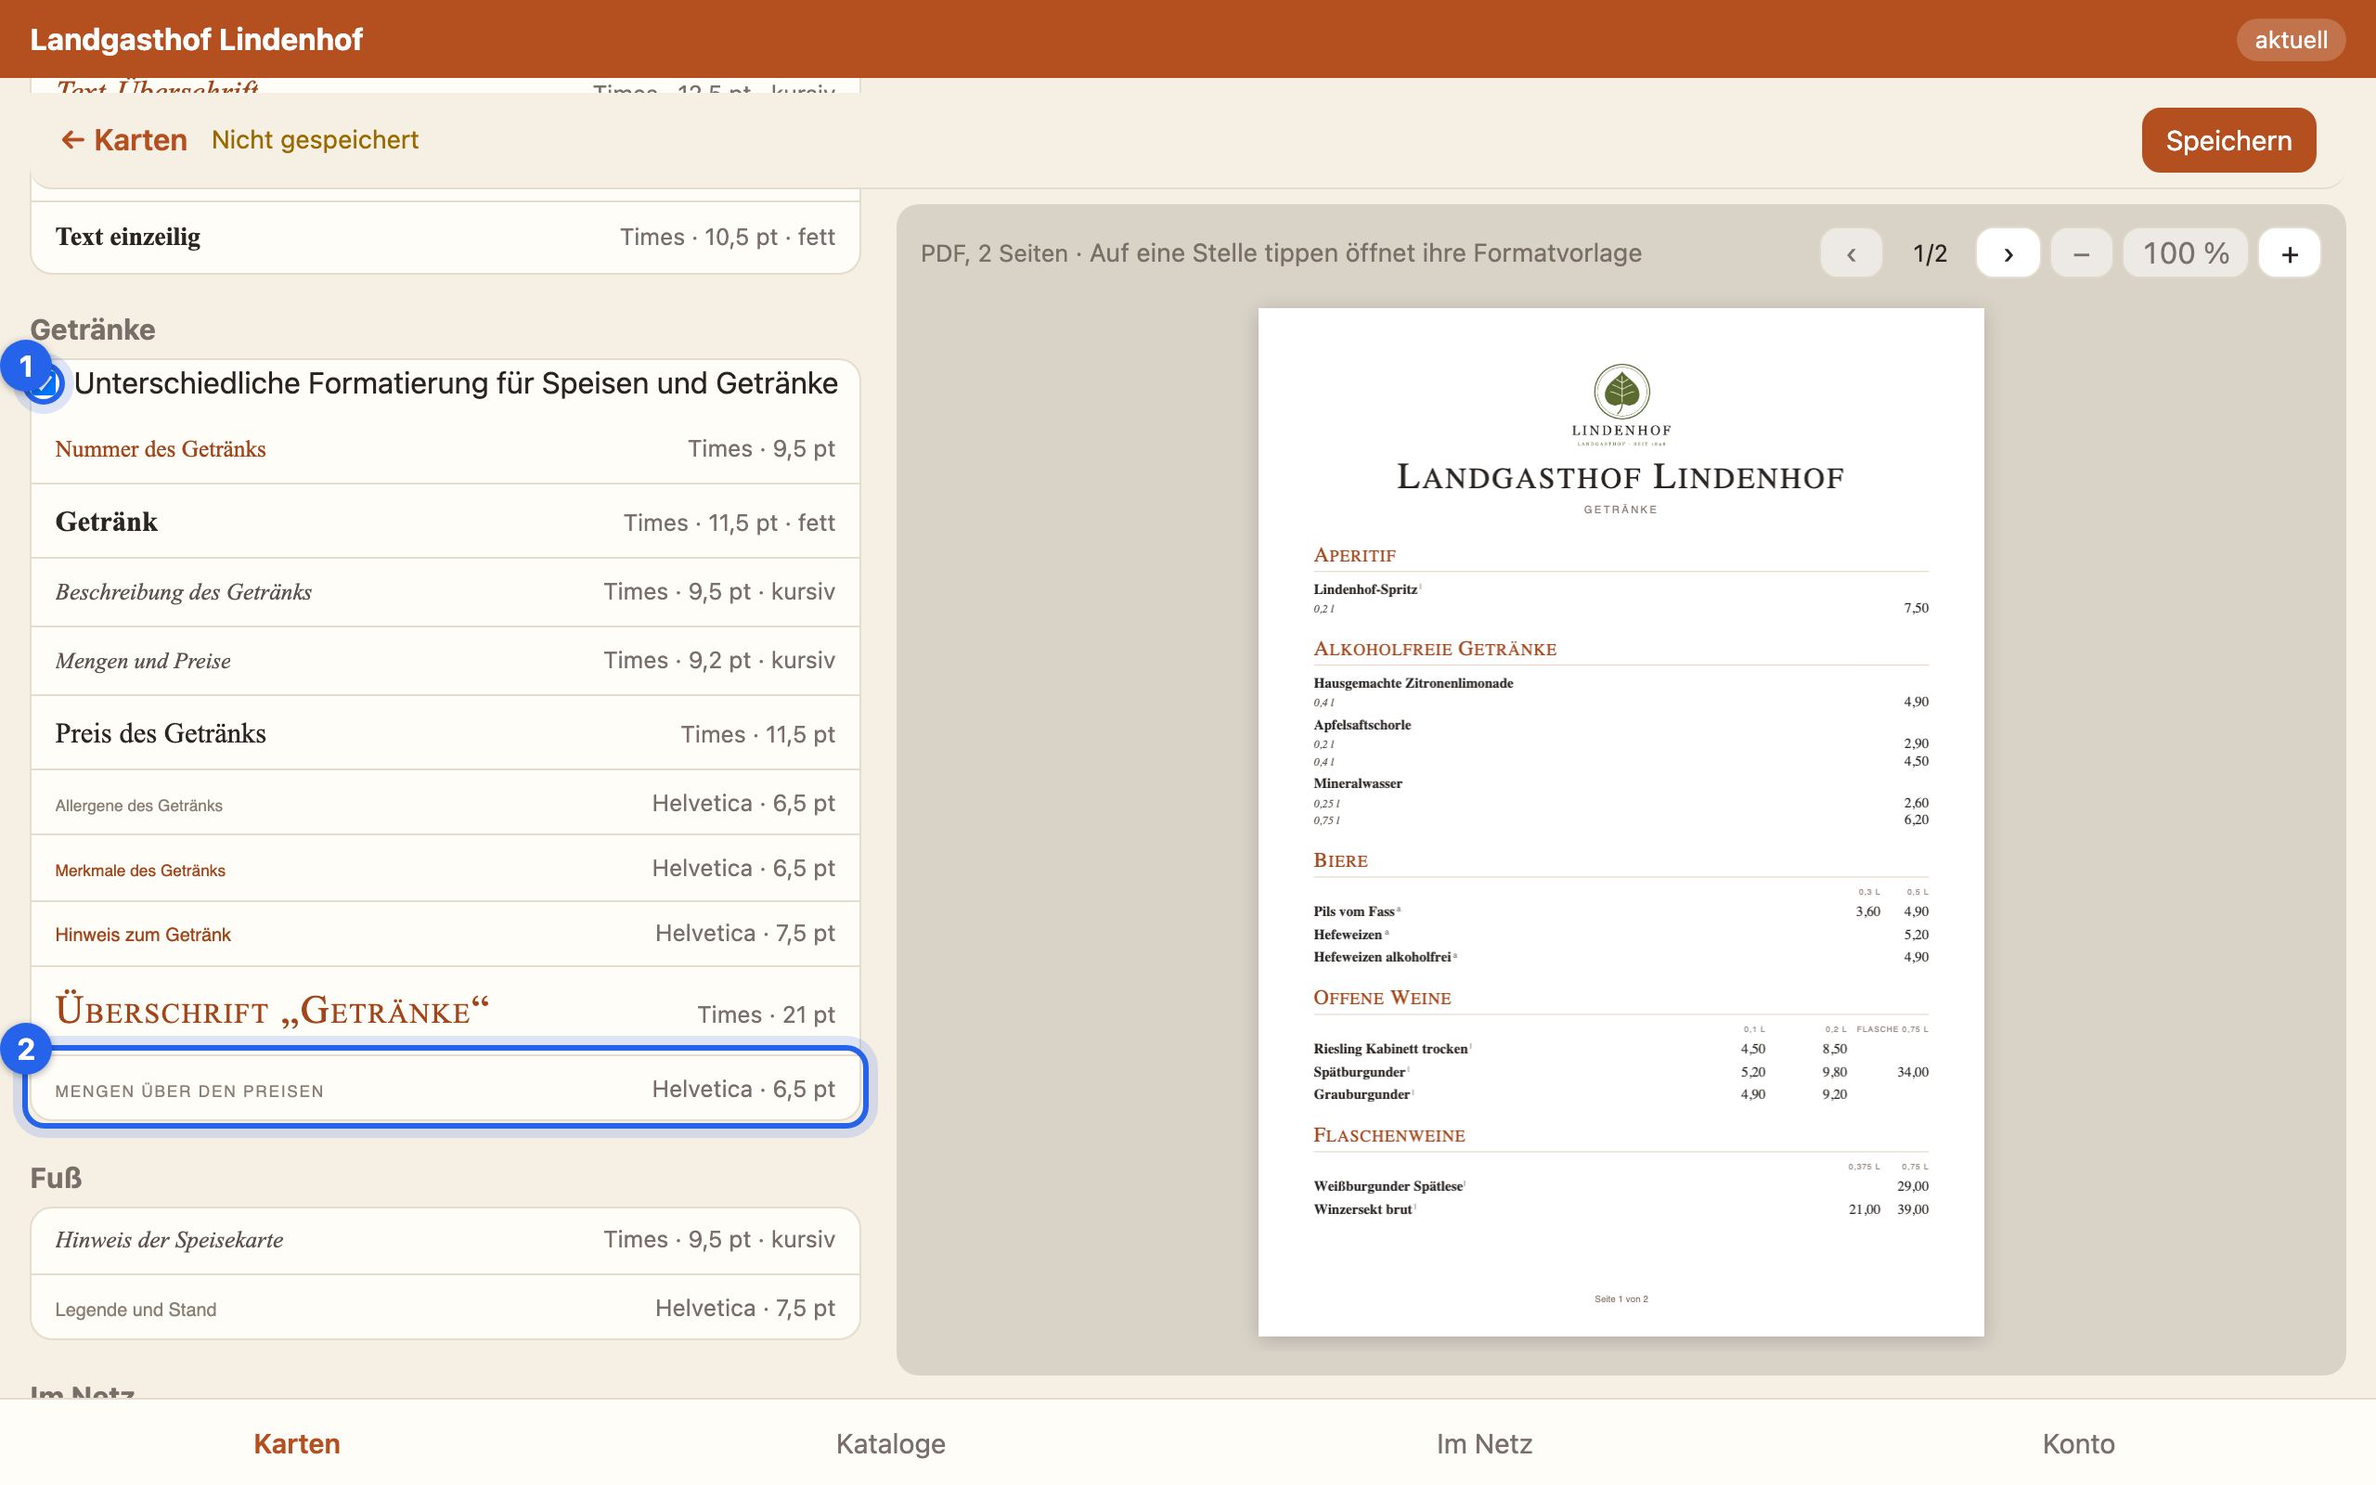The width and height of the screenshot is (2376, 1485).
Task: Tap 'Lindenhof-Spritz' item in preview
Action: (1364, 589)
